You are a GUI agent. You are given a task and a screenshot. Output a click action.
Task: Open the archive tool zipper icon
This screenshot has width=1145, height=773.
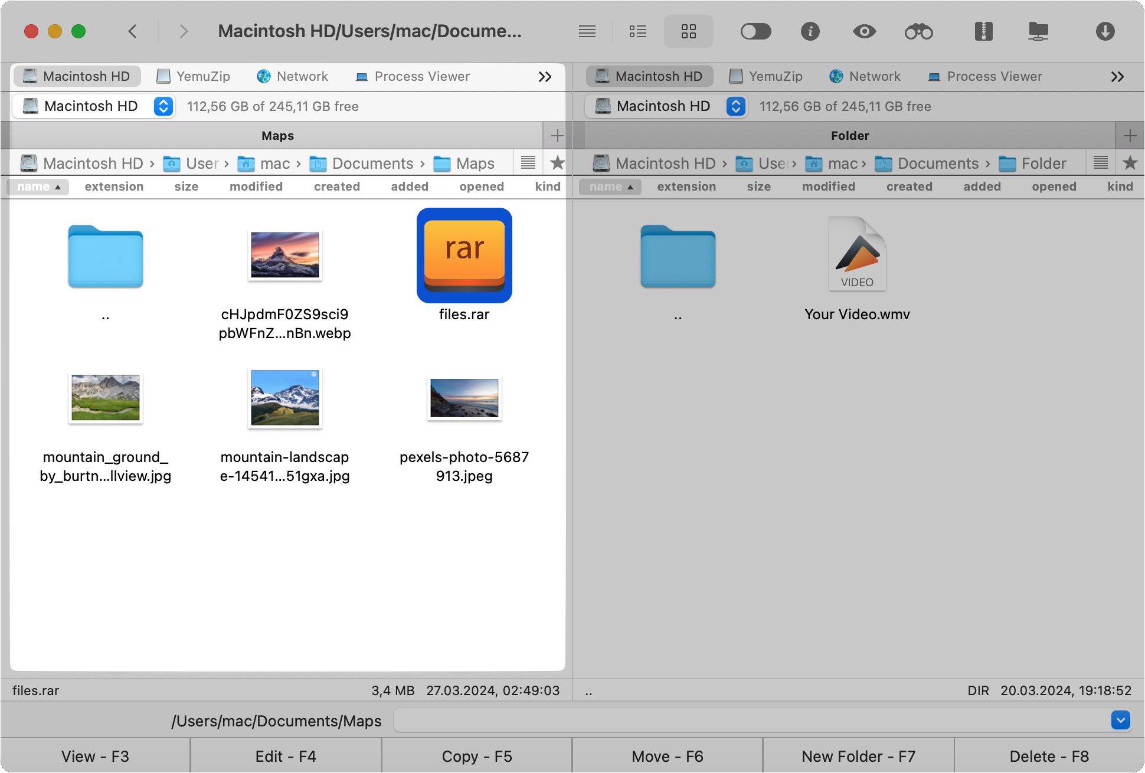click(983, 31)
